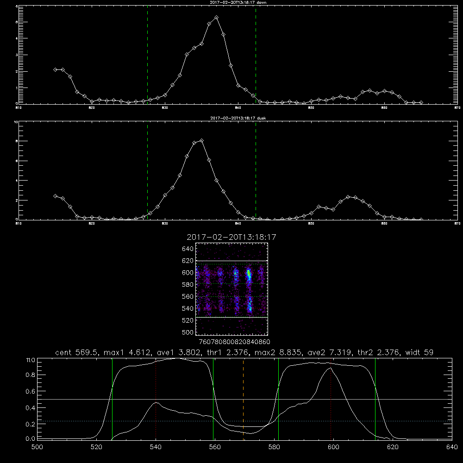The width and height of the screenshot is (463, 463).
Task: Select the 0.4 label on bottom plot y-axis
Action: coord(31,408)
